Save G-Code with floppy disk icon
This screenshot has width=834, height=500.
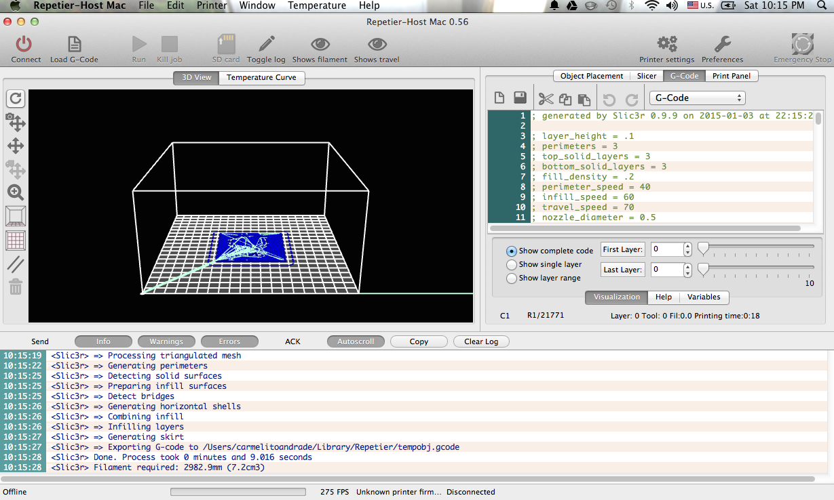coord(520,98)
